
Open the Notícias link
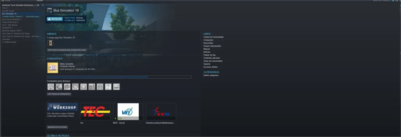[x=207, y=52]
